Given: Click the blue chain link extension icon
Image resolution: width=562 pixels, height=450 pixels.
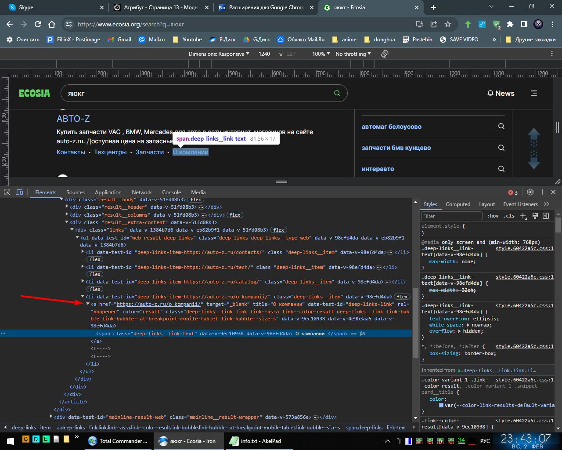Looking at the screenshot, I should point(482,24).
